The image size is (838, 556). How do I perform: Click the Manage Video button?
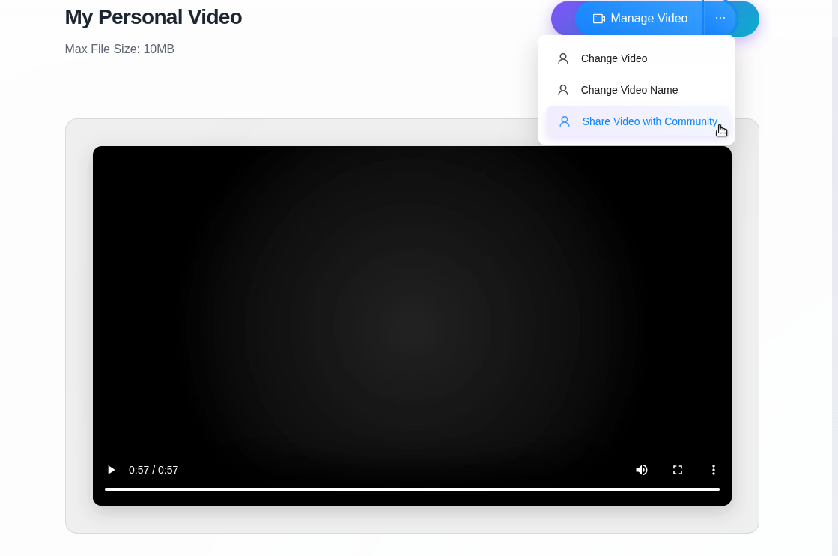click(x=640, y=18)
